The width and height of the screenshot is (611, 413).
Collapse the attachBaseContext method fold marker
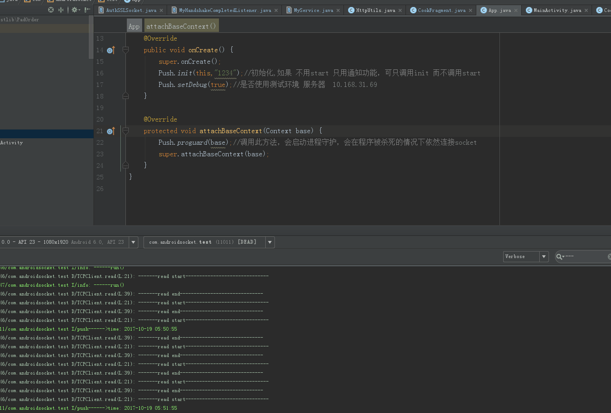(x=125, y=131)
